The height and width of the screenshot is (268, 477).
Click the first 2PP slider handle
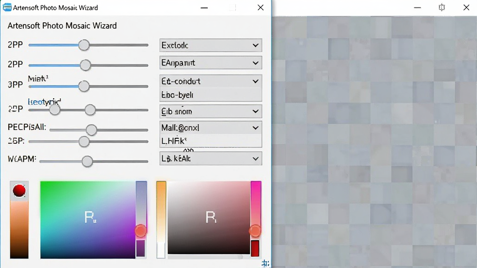point(84,45)
